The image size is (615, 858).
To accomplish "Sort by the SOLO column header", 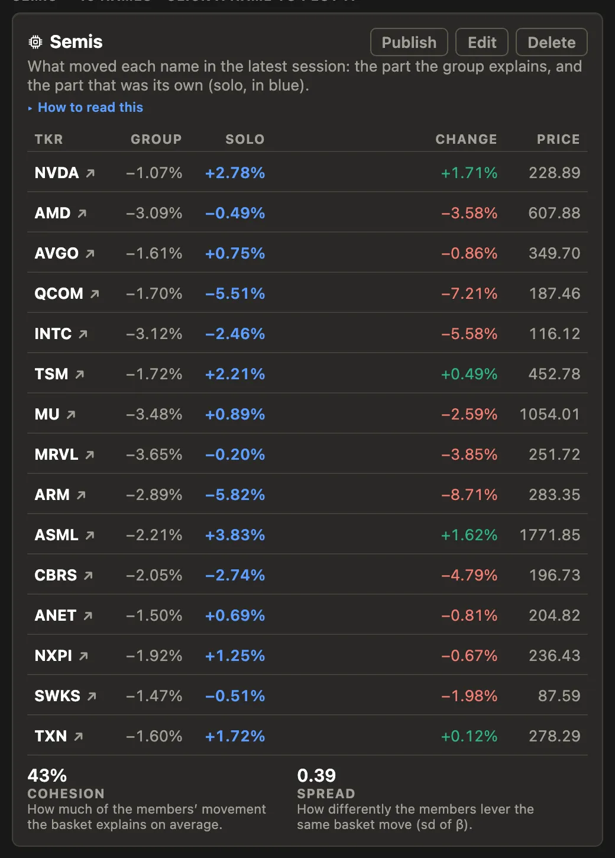I will click(x=245, y=140).
